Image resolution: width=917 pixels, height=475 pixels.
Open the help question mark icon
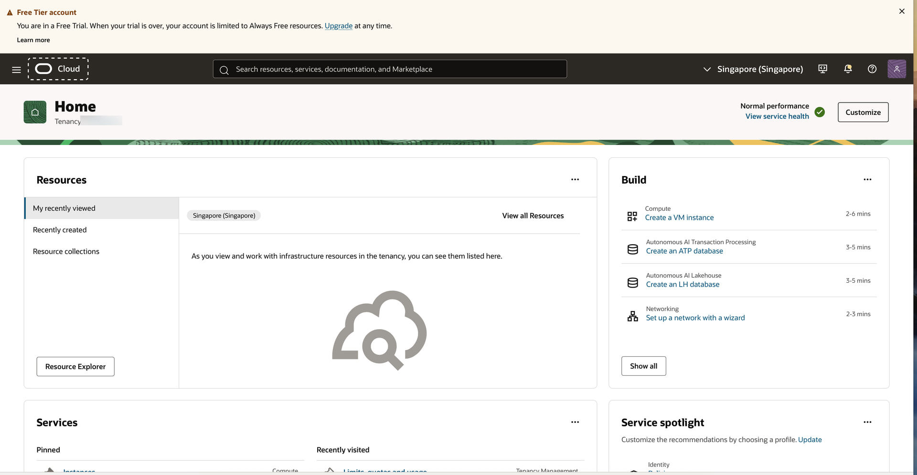point(872,69)
